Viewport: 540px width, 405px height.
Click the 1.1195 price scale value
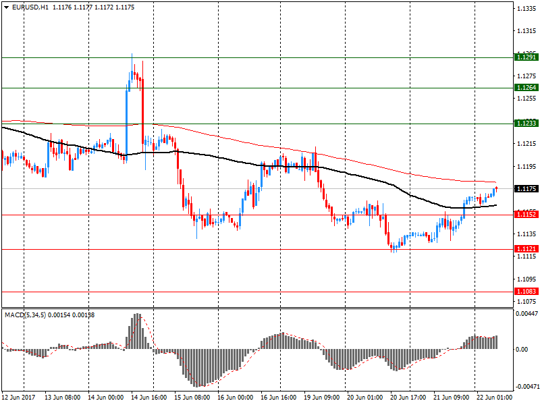tap(526, 166)
